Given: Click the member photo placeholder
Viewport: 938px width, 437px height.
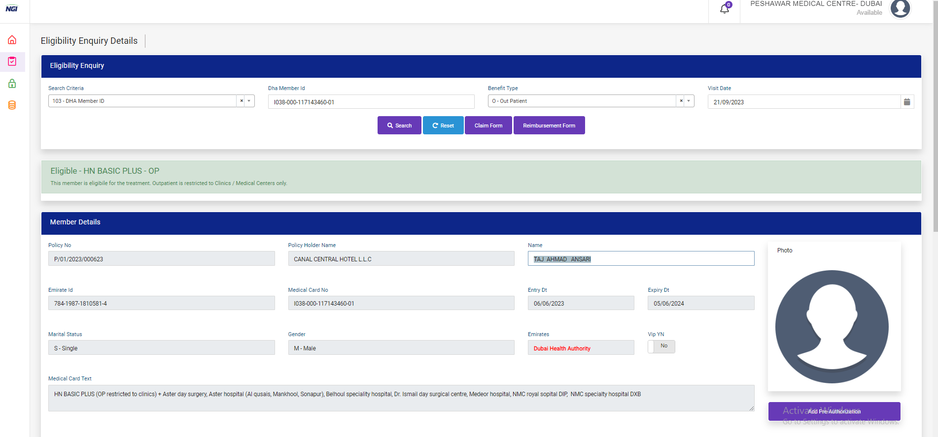Looking at the screenshot, I should 832,326.
